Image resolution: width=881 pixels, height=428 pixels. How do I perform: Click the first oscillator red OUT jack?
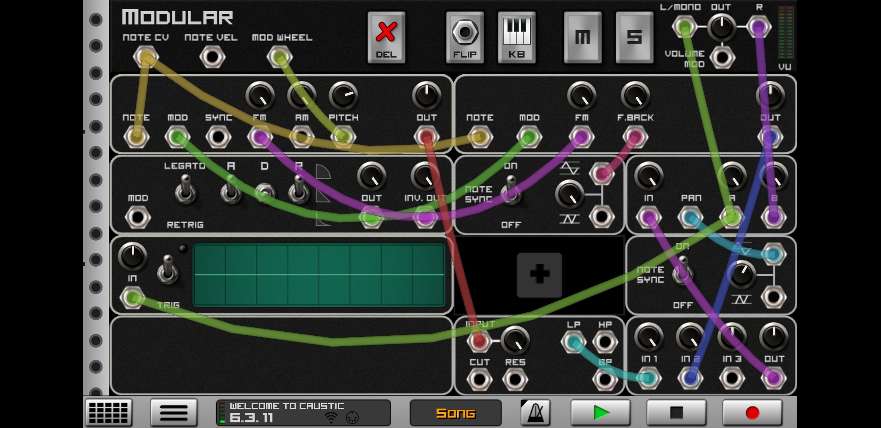point(427,137)
